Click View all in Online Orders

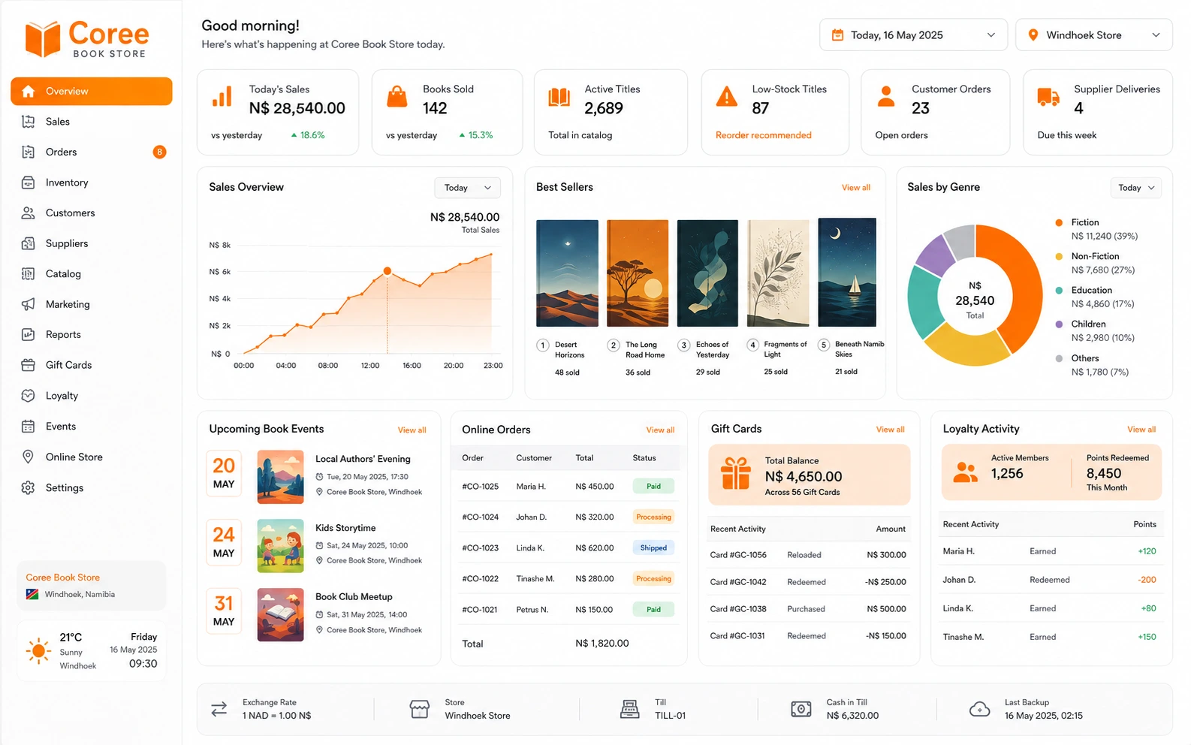tap(660, 430)
